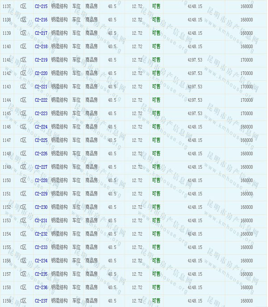The height and width of the screenshot is (307, 268).
Task: Open the C2-215 parking unit link
Action: [41, 6]
